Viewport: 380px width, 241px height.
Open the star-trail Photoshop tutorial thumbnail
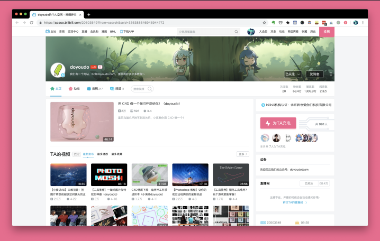pos(190,175)
